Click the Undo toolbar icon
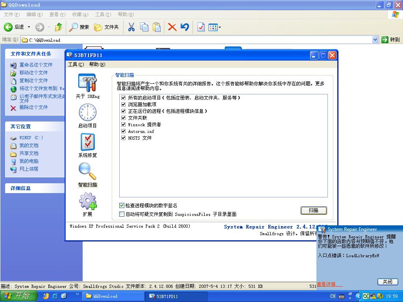 coord(185,27)
